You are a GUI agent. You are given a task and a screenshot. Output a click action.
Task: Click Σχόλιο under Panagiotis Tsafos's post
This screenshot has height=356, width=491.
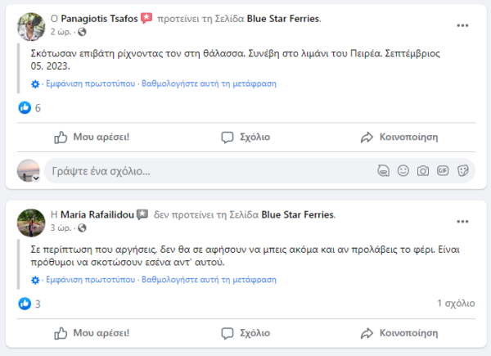pyautogui.click(x=245, y=137)
